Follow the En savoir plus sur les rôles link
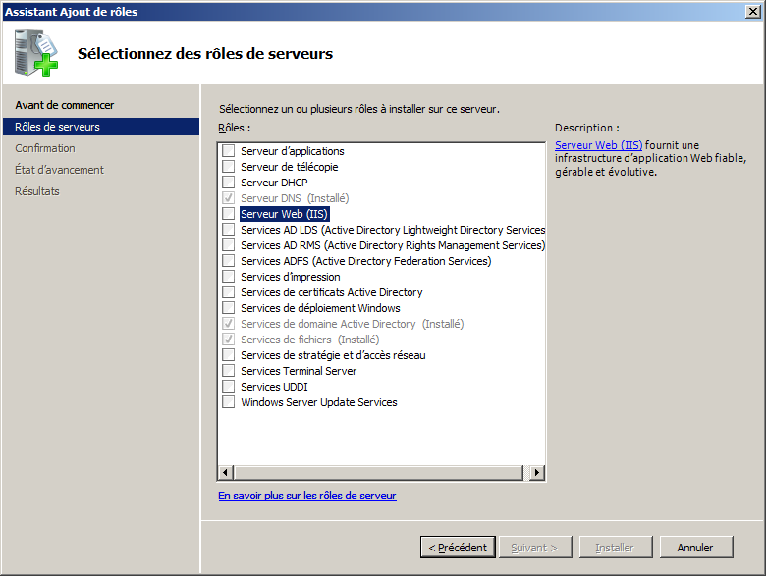 tap(306, 497)
